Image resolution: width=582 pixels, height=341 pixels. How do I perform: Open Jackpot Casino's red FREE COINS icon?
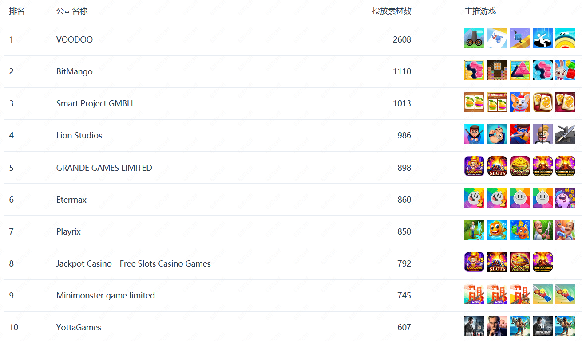click(x=520, y=263)
